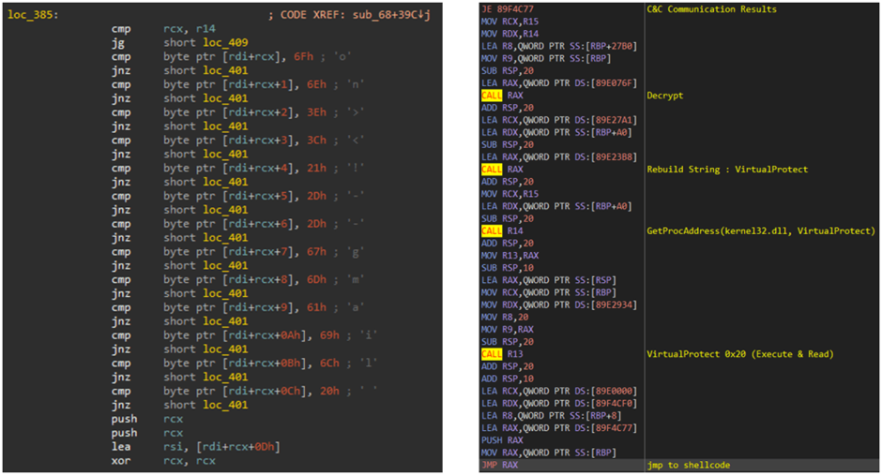The image size is (882, 475).
Task: Select 'MOV R9,RAX' instruction
Action: point(508,330)
